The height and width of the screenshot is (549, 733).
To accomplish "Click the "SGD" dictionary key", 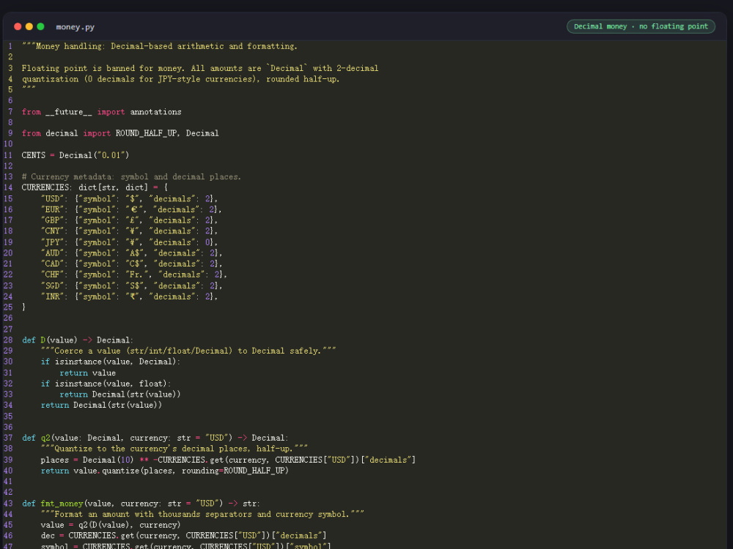I will coord(52,285).
